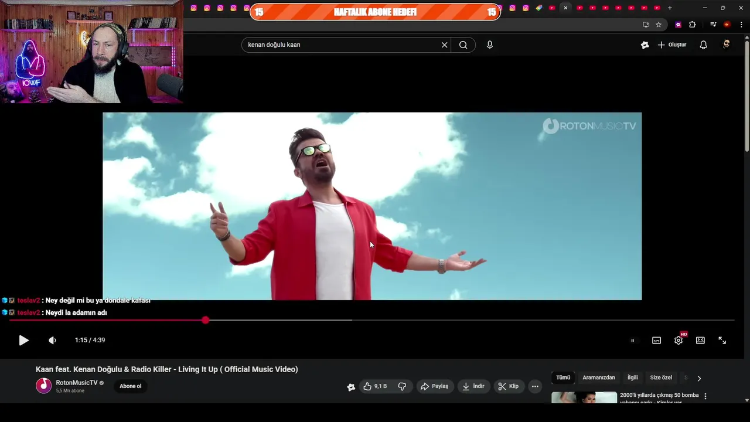Select the Tümü filter chip
750x422 pixels.
point(563,378)
